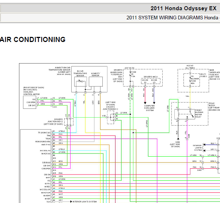Select the 'DRIVER'S MICU' label
220x203 pixels.
[x=151, y=77]
